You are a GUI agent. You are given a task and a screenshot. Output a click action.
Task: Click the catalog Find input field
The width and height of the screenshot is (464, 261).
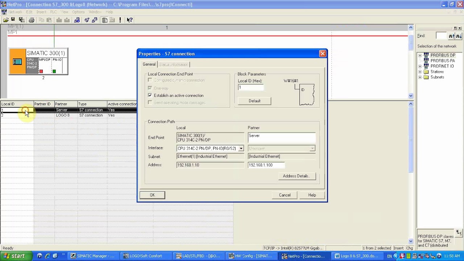[x=441, y=36]
